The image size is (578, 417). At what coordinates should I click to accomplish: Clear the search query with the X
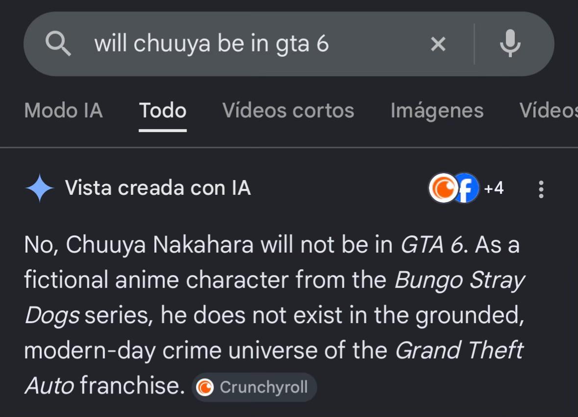coord(438,44)
